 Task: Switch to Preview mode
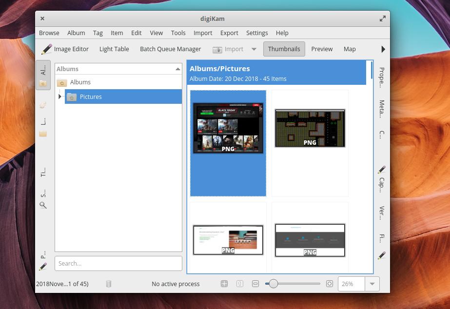[322, 49]
